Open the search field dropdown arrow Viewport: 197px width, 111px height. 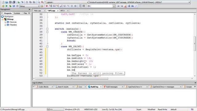114,6
